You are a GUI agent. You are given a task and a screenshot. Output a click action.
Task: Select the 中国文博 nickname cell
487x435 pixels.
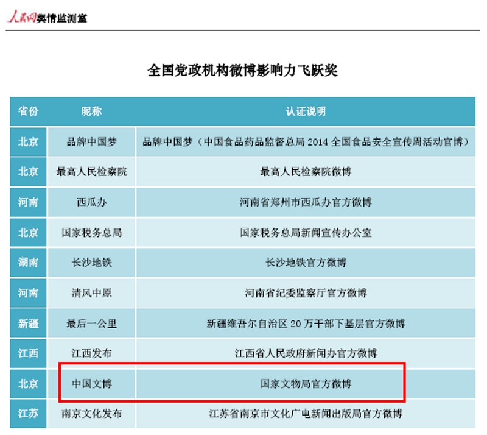coord(92,384)
